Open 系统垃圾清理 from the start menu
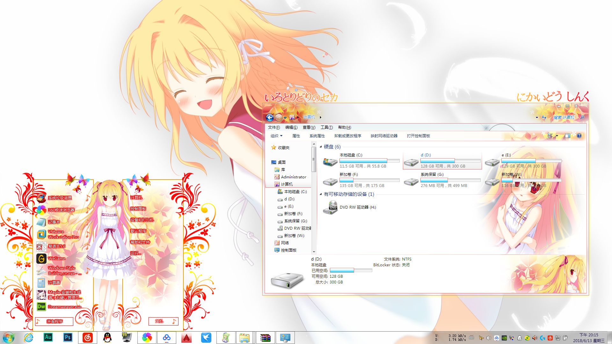Viewport: 612px width, 344px height. pyautogui.click(x=54, y=198)
